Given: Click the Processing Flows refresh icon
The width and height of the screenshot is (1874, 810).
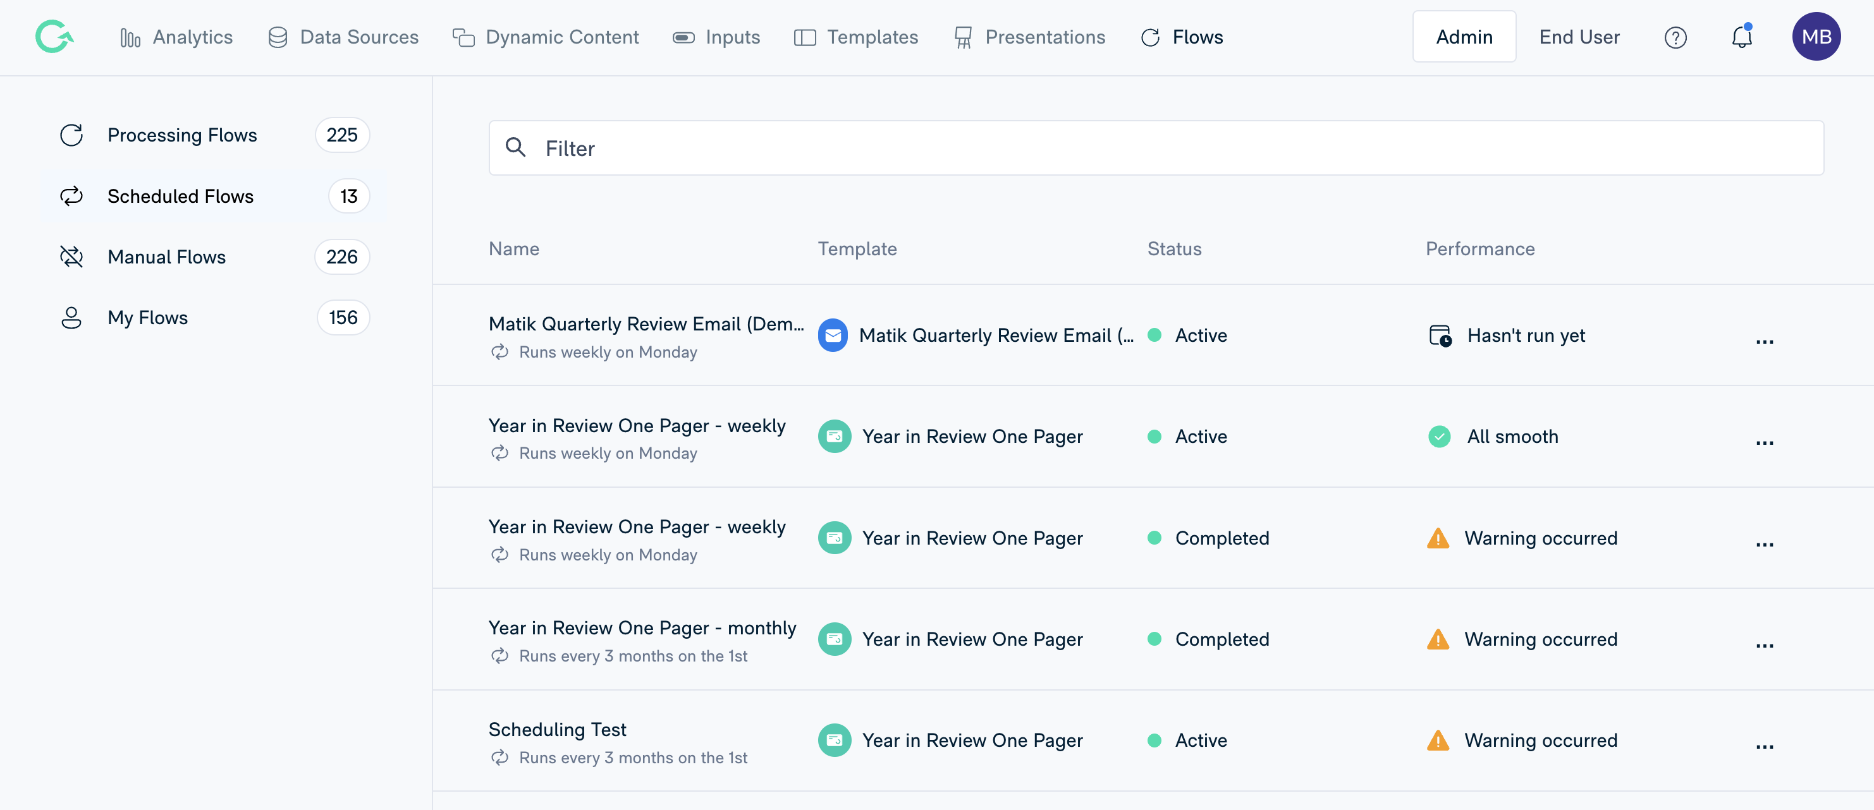Looking at the screenshot, I should click(x=71, y=135).
